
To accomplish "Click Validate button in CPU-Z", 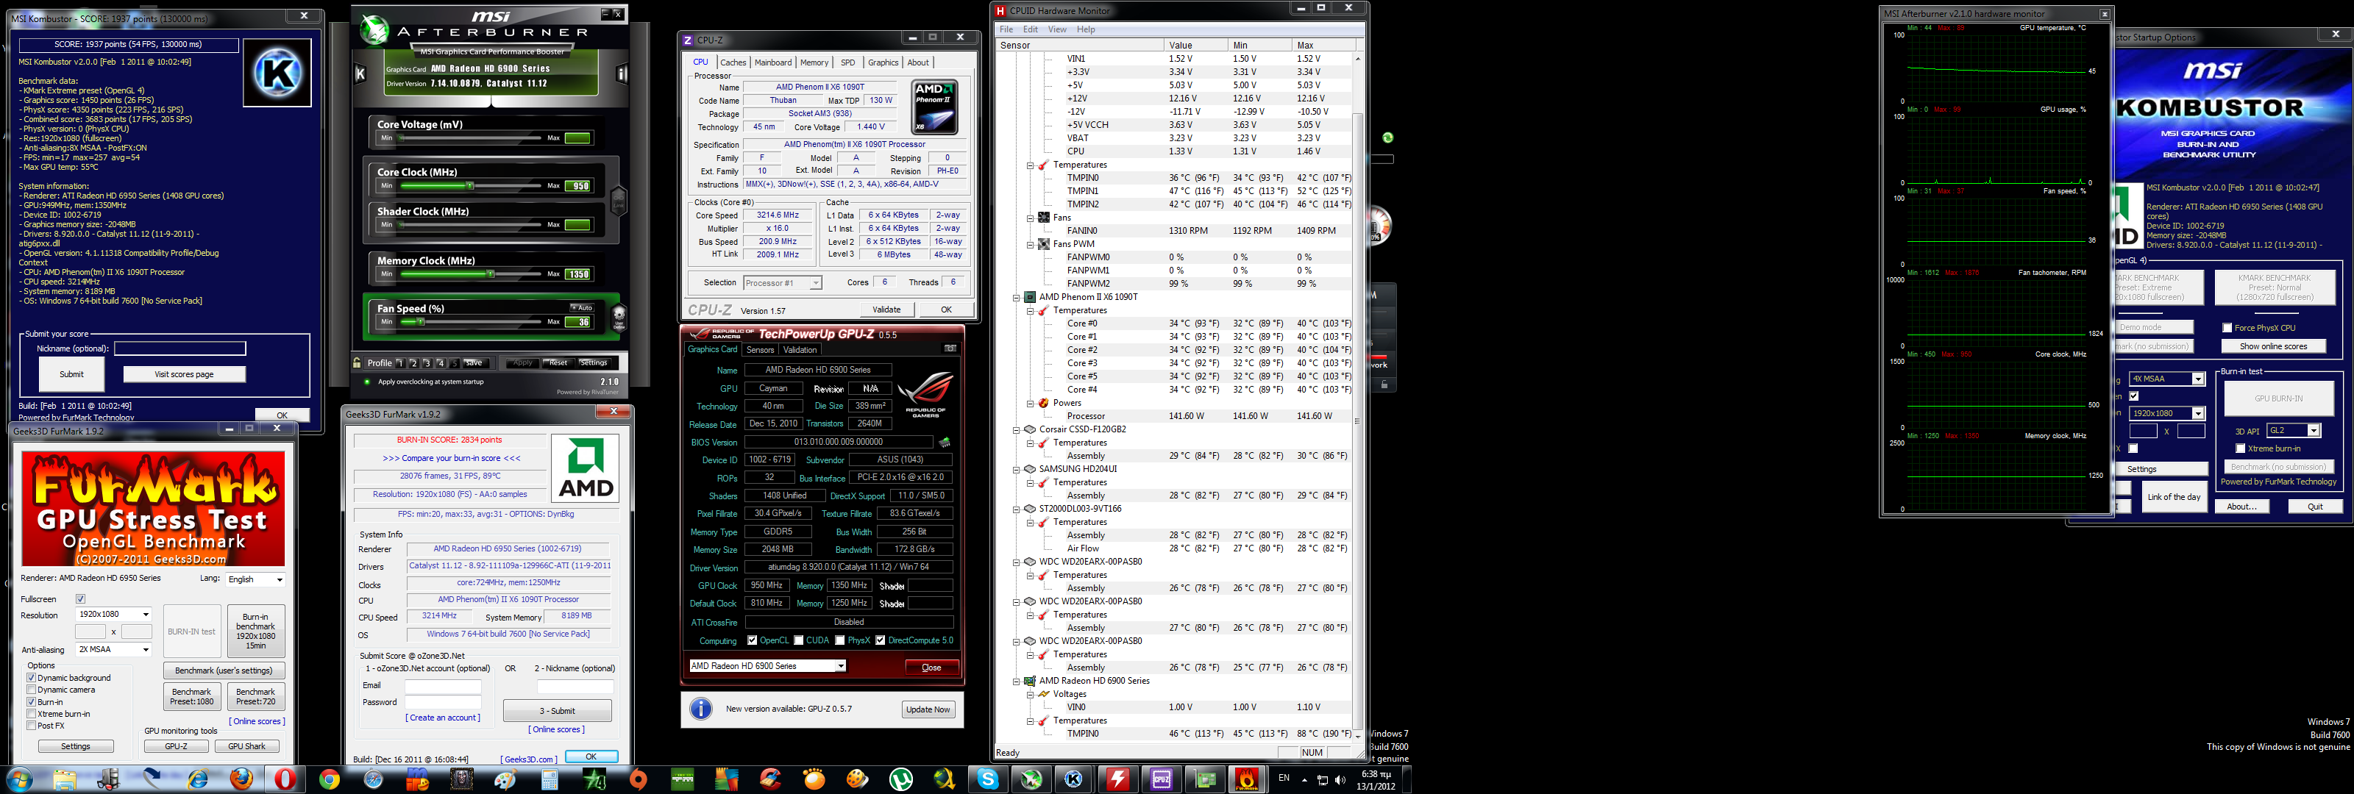I will click(x=886, y=310).
